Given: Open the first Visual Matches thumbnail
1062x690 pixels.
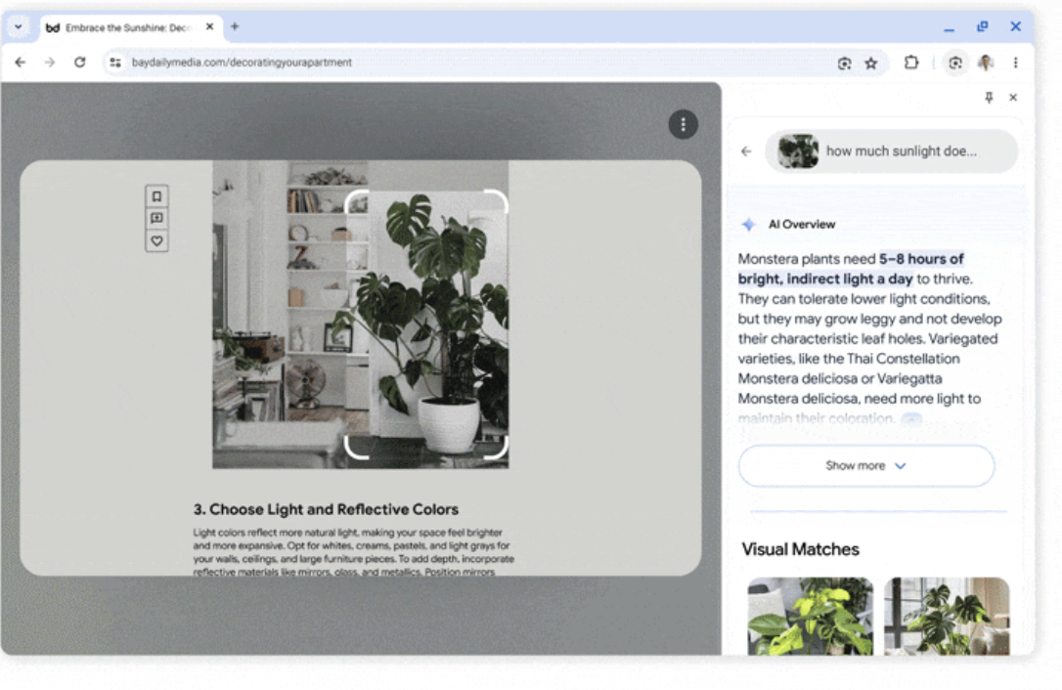Looking at the screenshot, I should (810, 616).
